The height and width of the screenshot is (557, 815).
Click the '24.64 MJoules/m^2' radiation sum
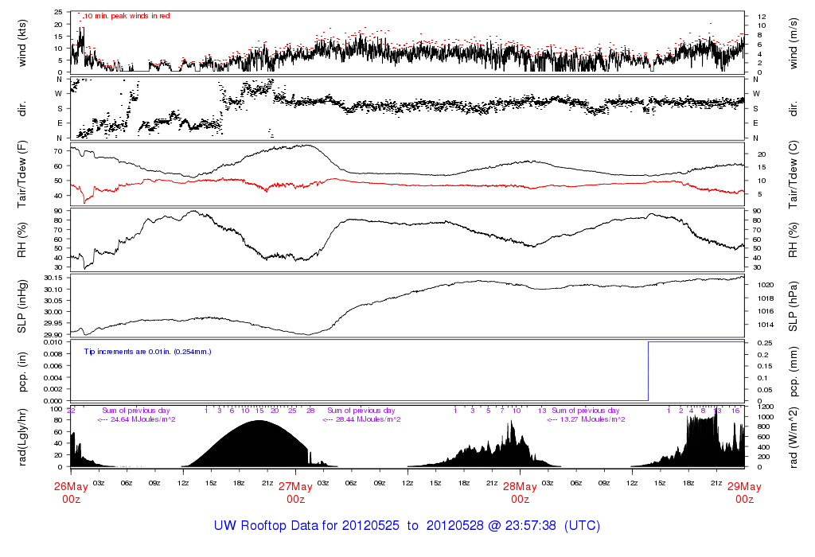pos(143,419)
